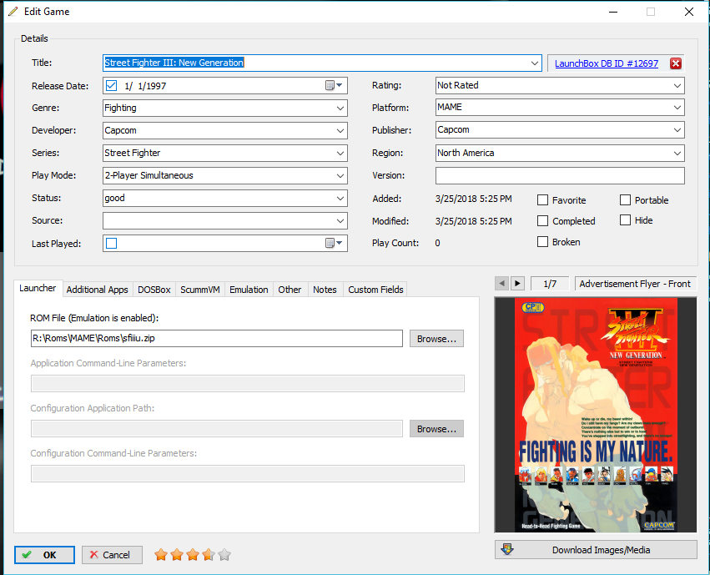Screen dimensions: 710x575
Task: Set rating to two stars
Action: (177, 555)
